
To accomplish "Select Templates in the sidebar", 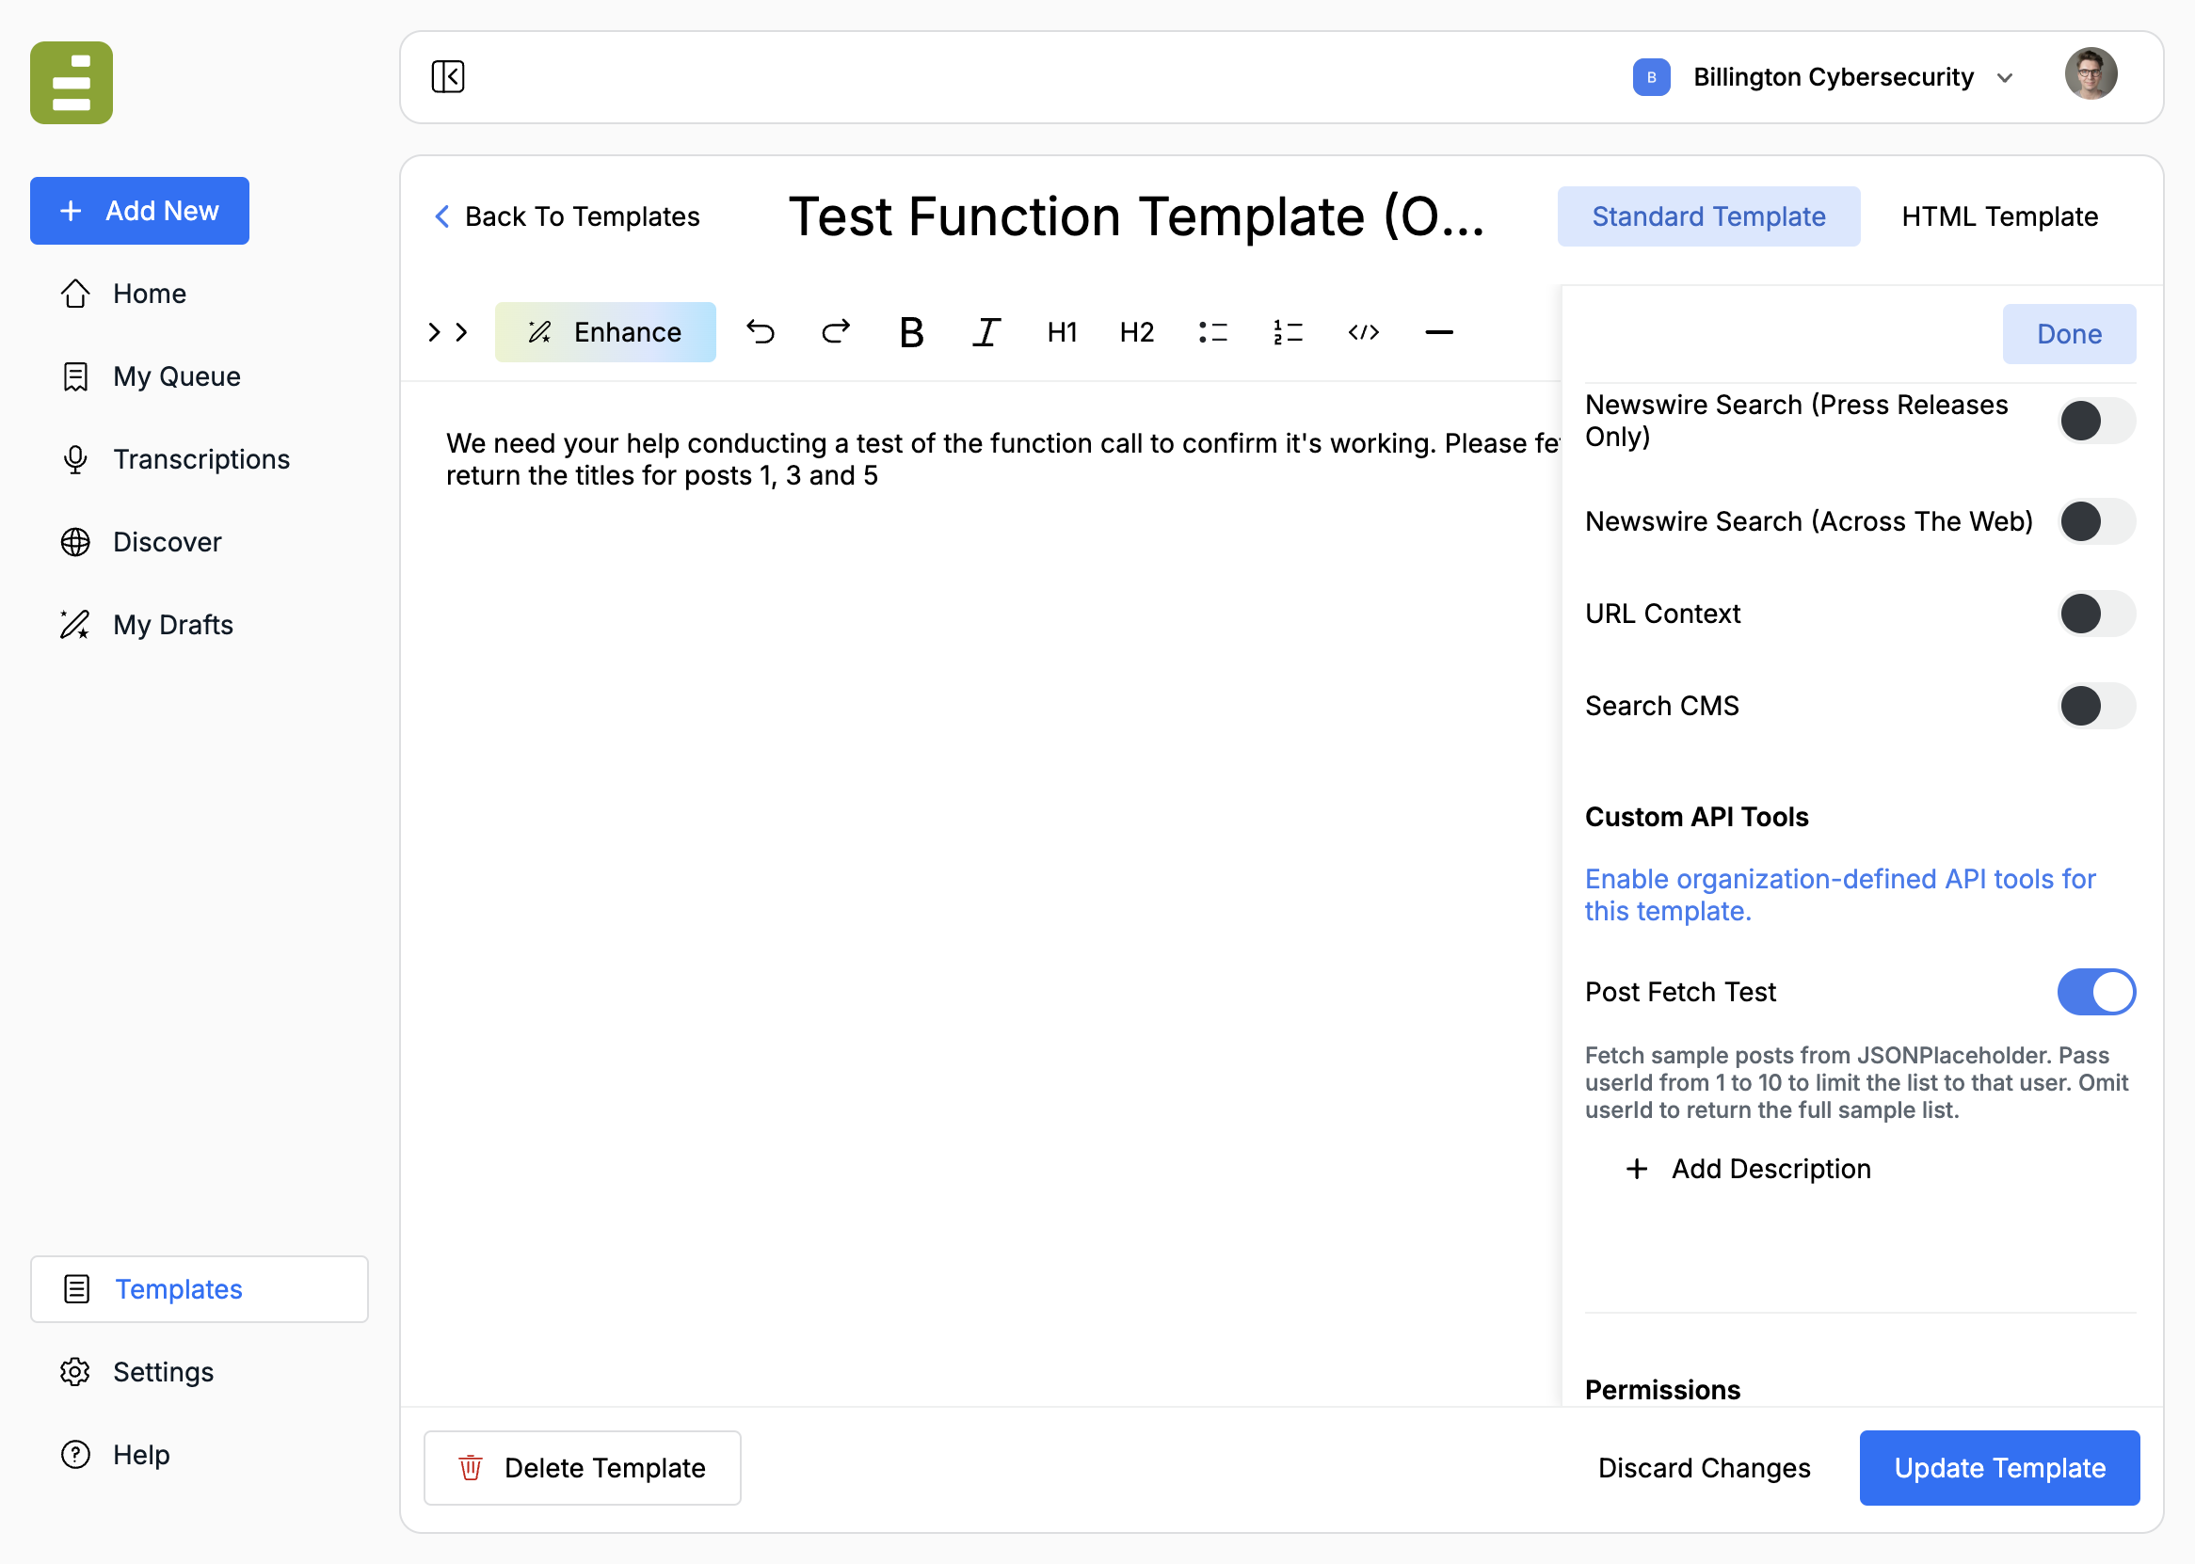I will pyautogui.click(x=200, y=1288).
